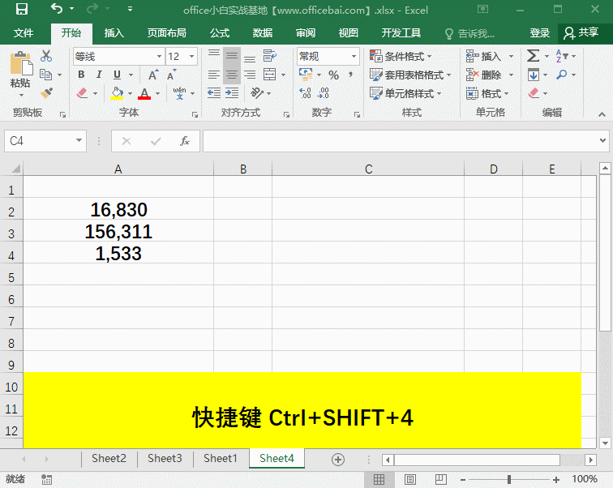Expand the Name Box C4 dropdown
This screenshot has width=613, height=488.
click(79, 140)
